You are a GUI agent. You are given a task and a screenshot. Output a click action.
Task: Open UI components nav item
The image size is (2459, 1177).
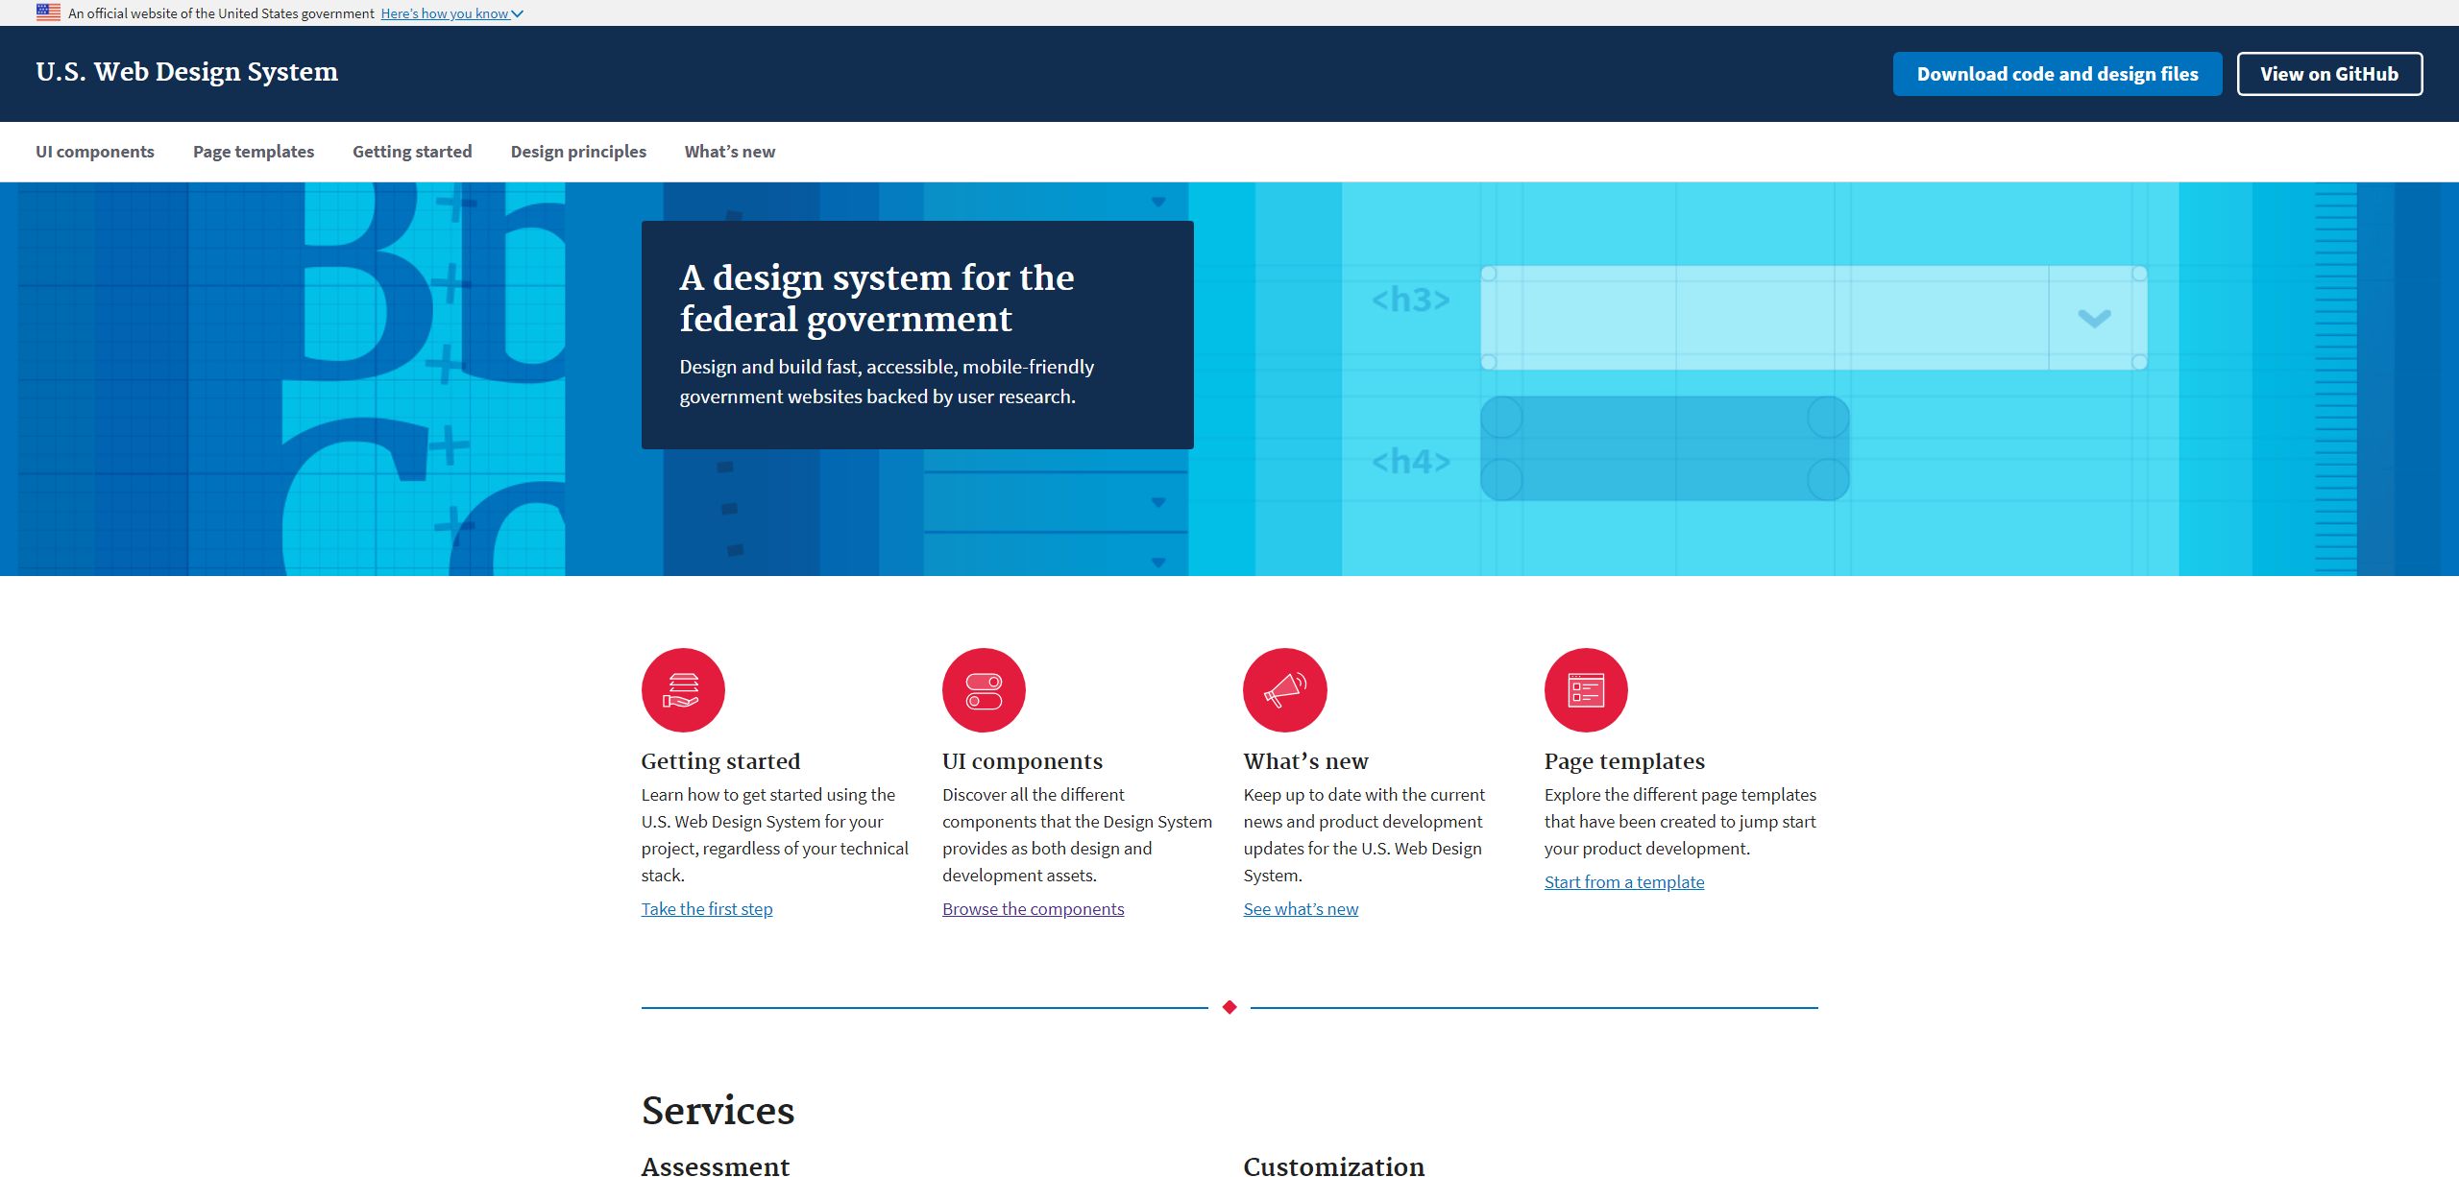(x=95, y=152)
